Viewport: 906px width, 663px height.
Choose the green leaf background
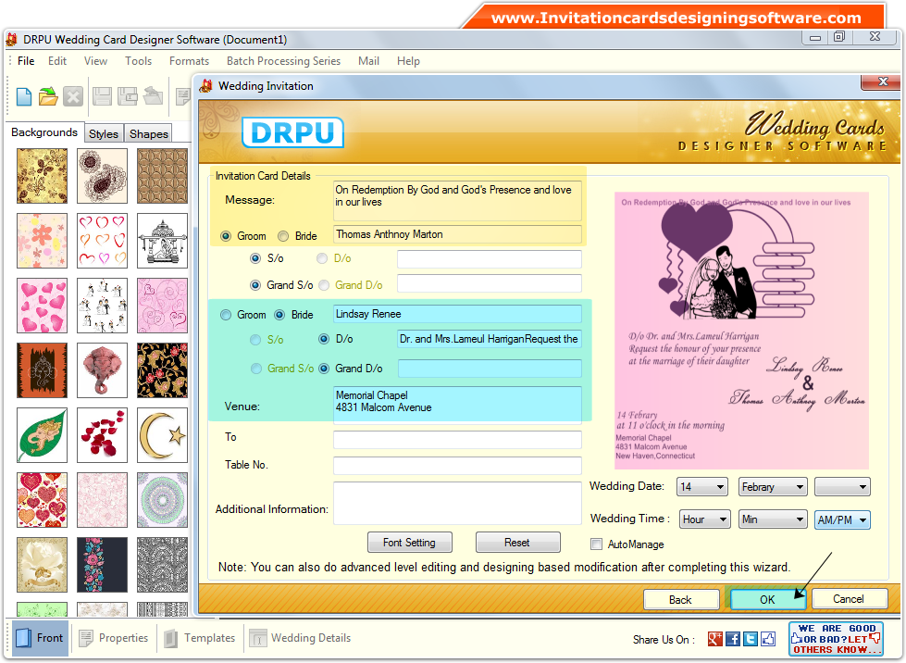pyautogui.click(x=43, y=435)
